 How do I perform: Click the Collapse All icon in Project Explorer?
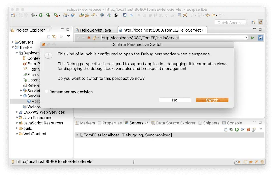49,37
